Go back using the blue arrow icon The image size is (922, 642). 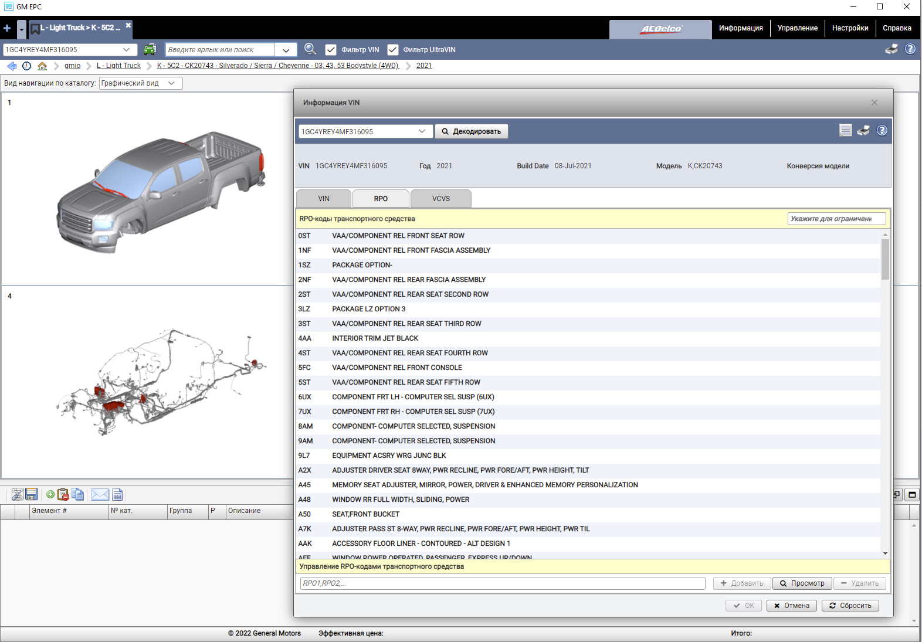12,66
